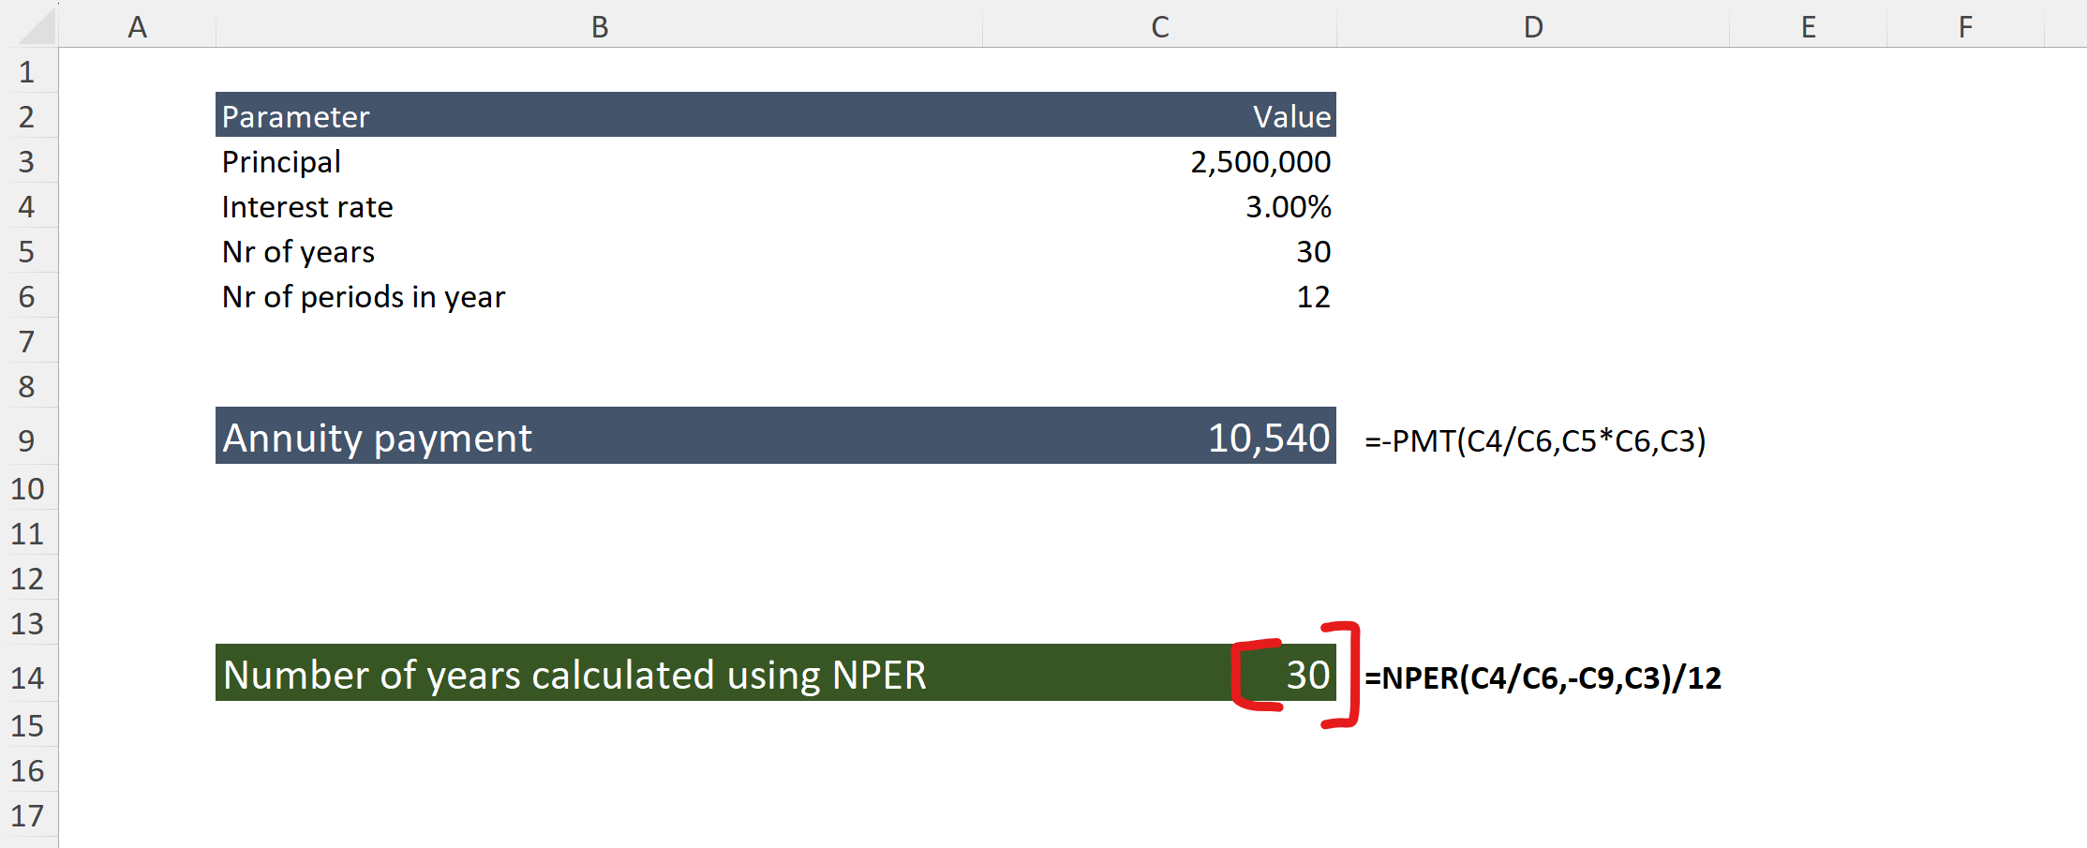Select row 9 header
This screenshot has width=2087, height=848.
pyautogui.click(x=27, y=439)
